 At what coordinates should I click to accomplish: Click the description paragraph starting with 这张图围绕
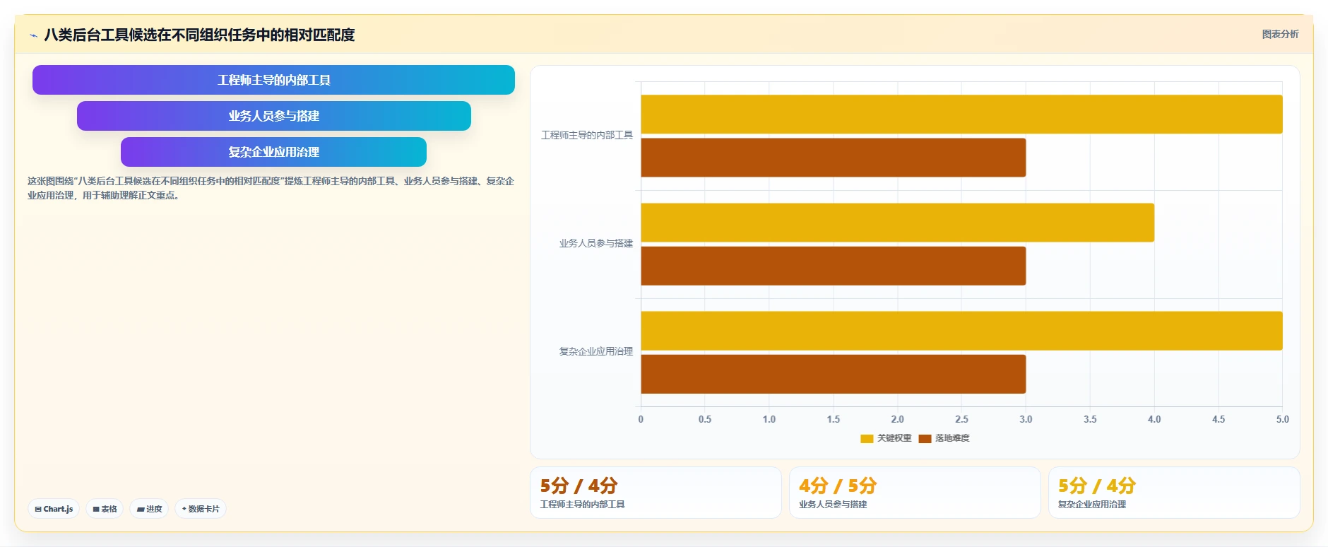click(271, 188)
